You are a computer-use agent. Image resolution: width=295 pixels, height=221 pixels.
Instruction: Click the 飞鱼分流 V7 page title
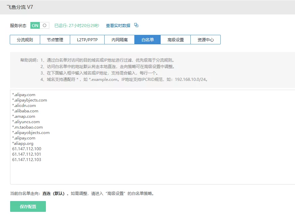[20, 7]
